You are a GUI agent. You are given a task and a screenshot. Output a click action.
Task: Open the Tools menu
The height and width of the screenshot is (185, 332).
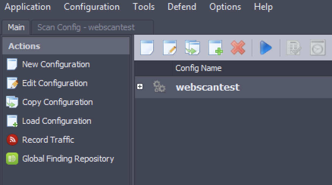pos(144,7)
